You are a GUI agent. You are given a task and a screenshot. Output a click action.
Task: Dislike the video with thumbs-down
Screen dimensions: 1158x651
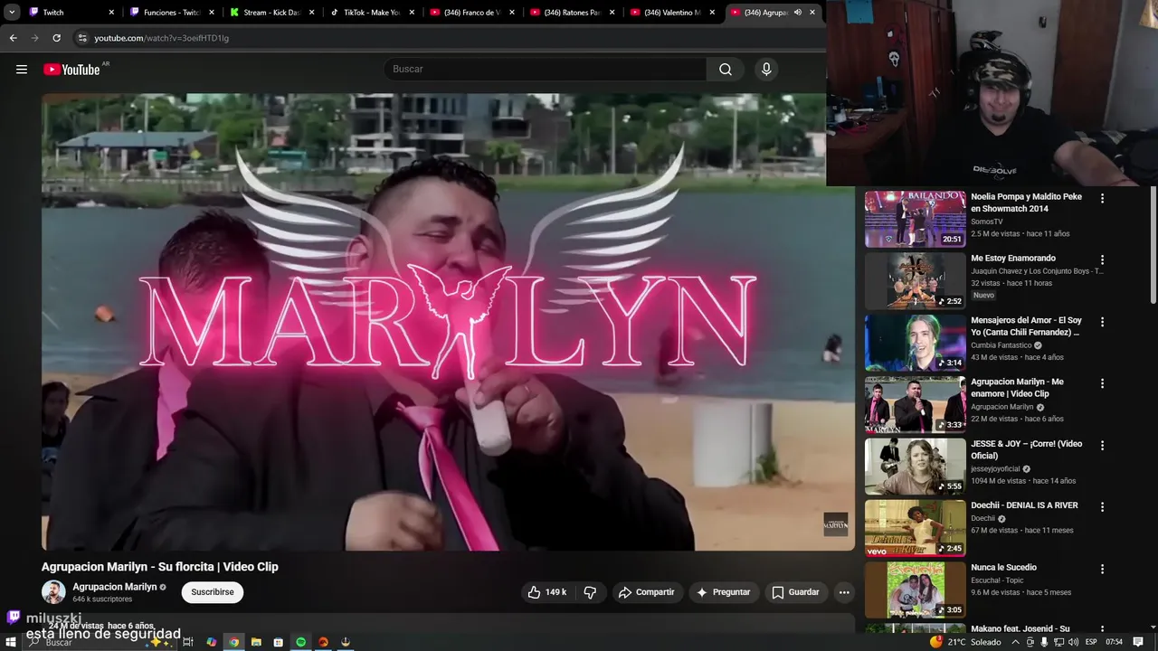click(x=590, y=592)
